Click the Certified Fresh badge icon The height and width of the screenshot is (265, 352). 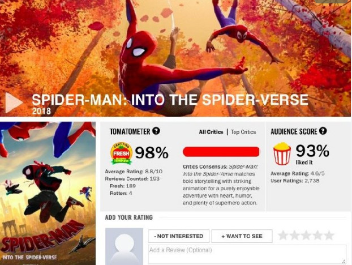click(x=121, y=153)
